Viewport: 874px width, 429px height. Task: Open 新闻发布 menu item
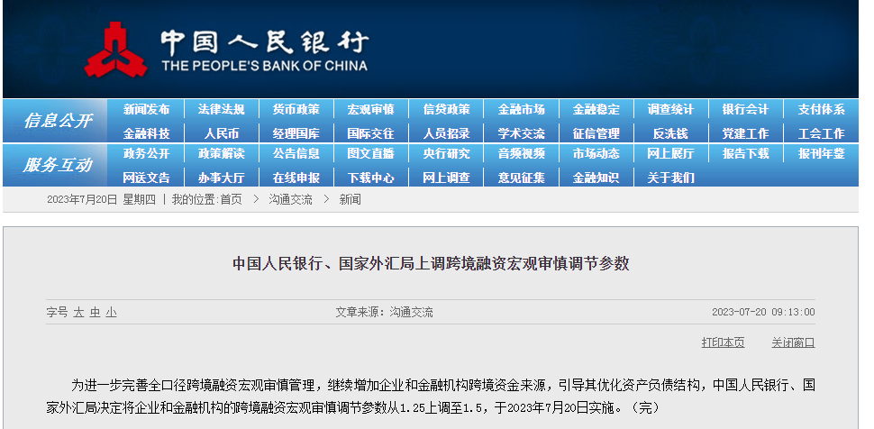146,109
